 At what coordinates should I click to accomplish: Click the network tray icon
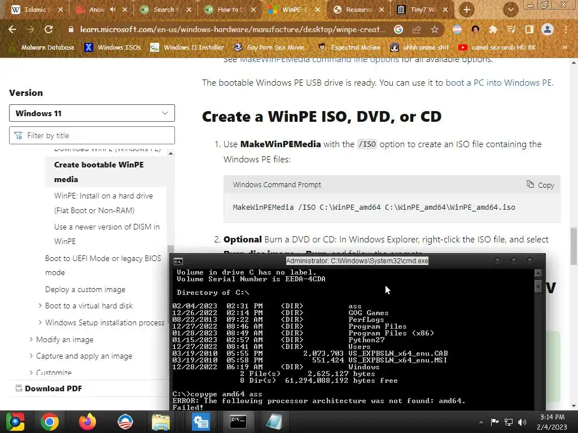click(x=509, y=422)
